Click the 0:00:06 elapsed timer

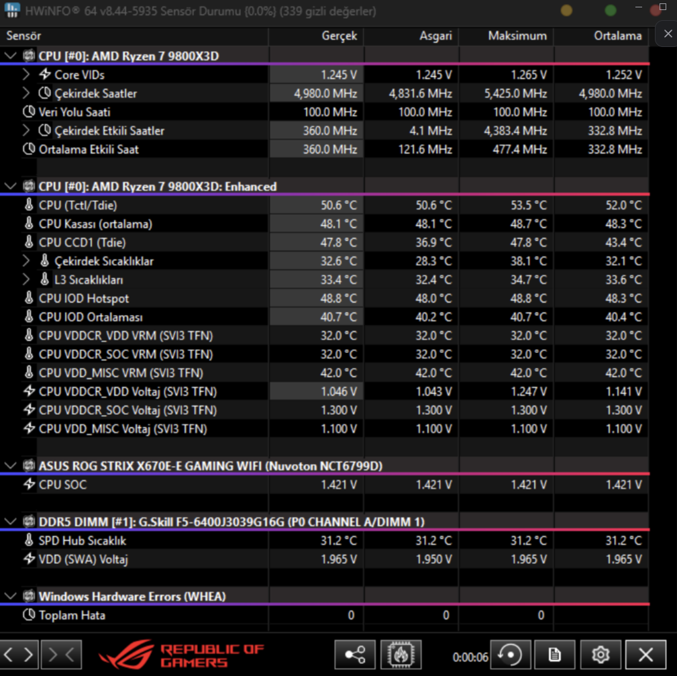click(x=470, y=657)
